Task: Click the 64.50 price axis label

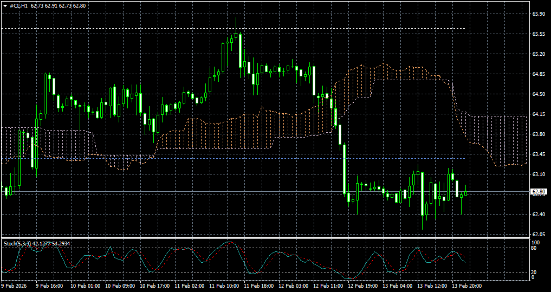Action: click(x=538, y=94)
